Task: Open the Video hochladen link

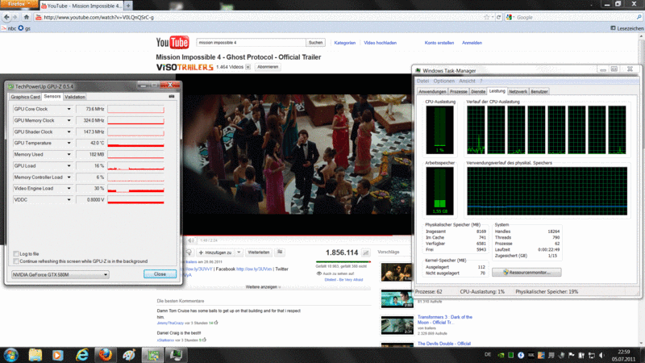Action: pos(380,43)
